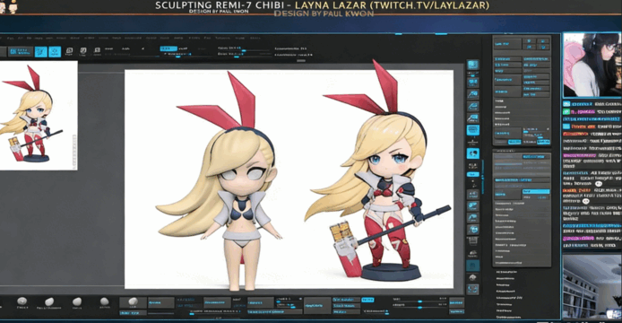Viewport: 622px width, 323px height.
Task: Click the reference image thumbnail at left
Action: pos(39,116)
